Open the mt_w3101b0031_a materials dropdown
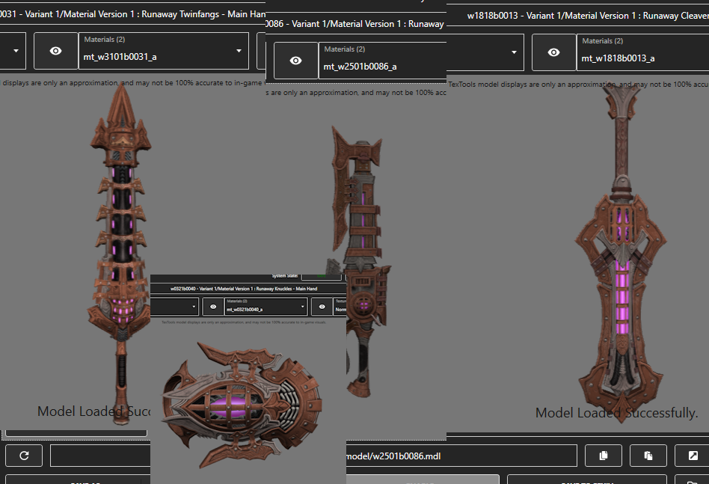The height and width of the screenshot is (484, 709). click(x=164, y=51)
